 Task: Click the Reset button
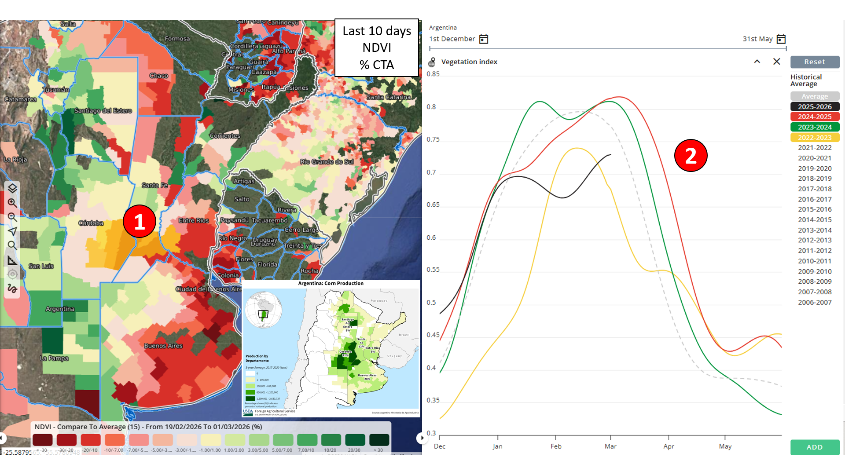(815, 62)
